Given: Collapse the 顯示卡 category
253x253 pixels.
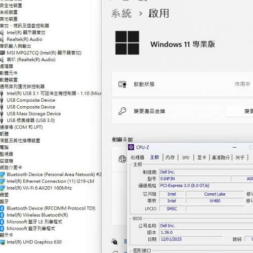Looking at the screenshot, I should (x=7, y=235).
